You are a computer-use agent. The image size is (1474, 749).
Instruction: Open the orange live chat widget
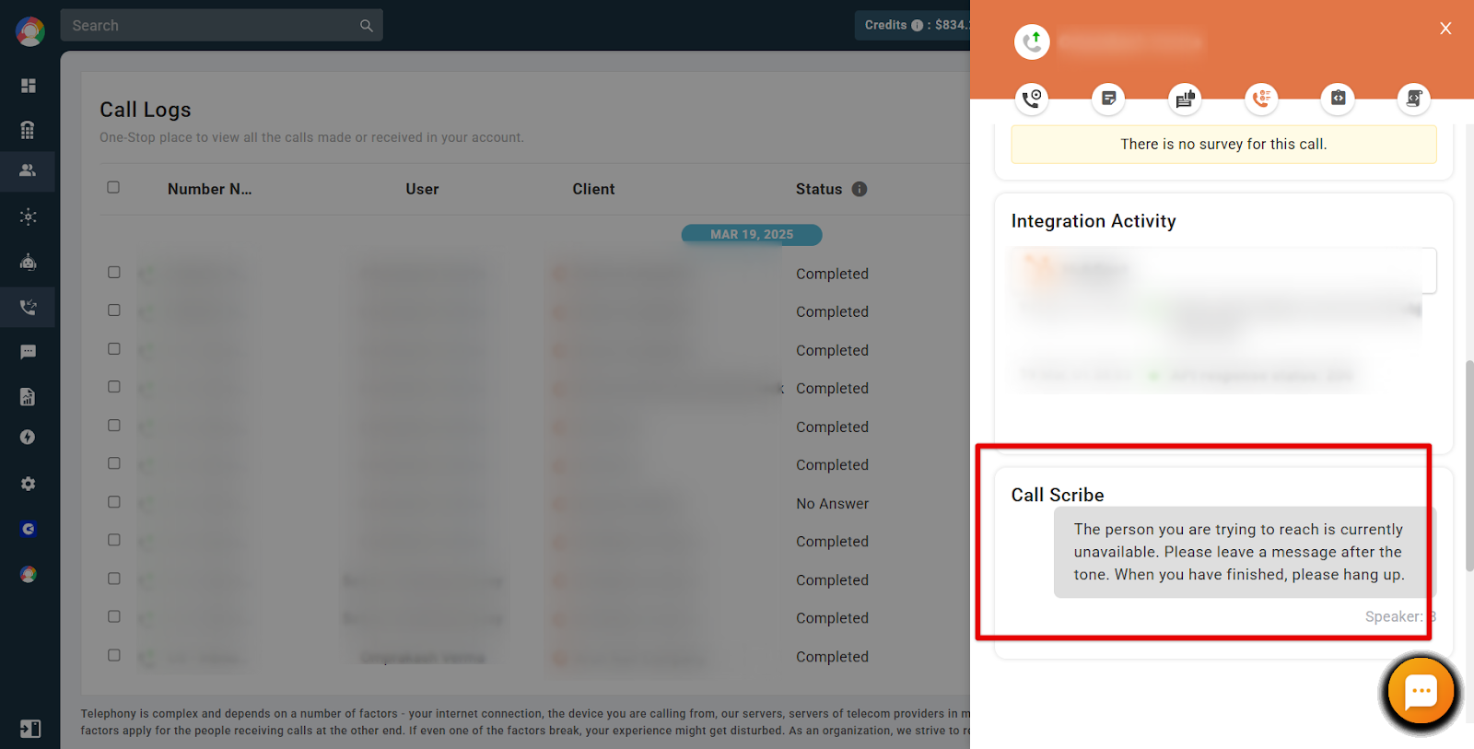click(1421, 692)
